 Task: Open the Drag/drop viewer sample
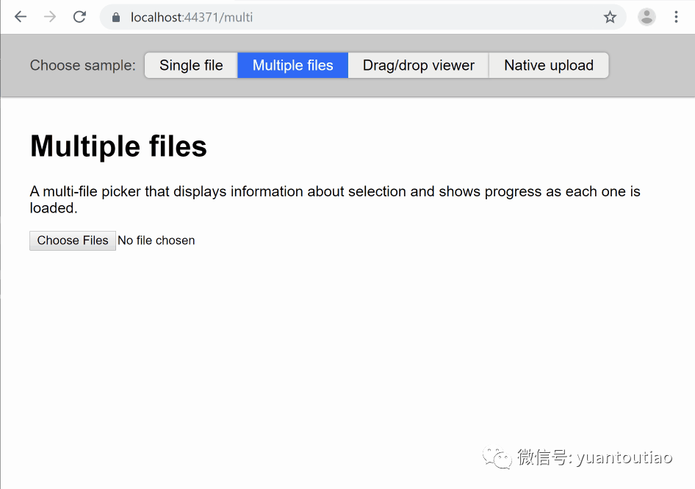(x=419, y=65)
